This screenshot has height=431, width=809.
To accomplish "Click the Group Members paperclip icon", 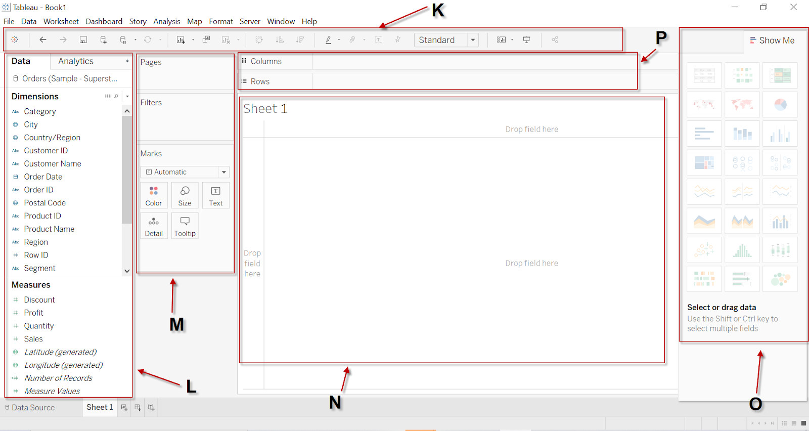I will (352, 39).
